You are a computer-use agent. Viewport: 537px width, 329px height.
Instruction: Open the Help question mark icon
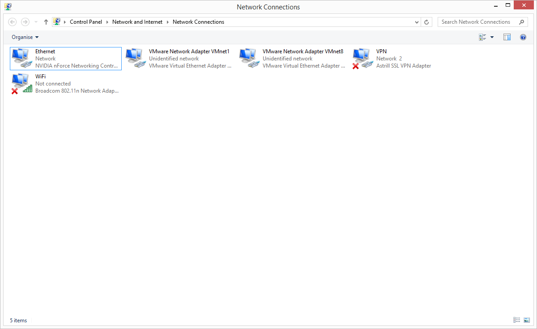coord(523,37)
